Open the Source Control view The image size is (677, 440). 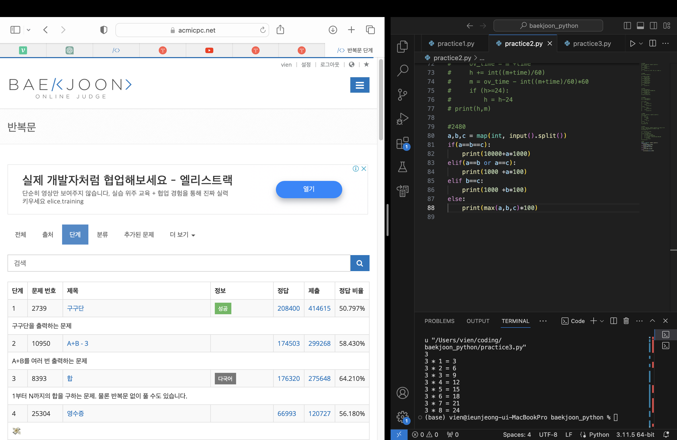[402, 94]
